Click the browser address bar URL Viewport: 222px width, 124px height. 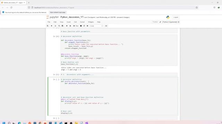[x=54, y=8]
